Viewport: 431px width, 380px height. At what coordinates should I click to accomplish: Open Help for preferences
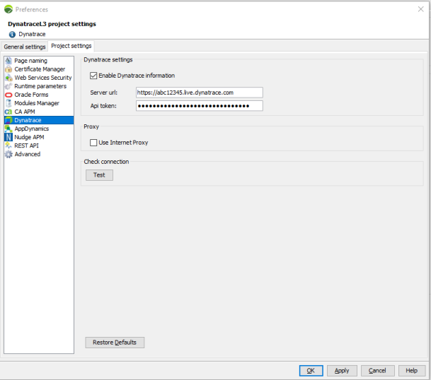pos(412,371)
